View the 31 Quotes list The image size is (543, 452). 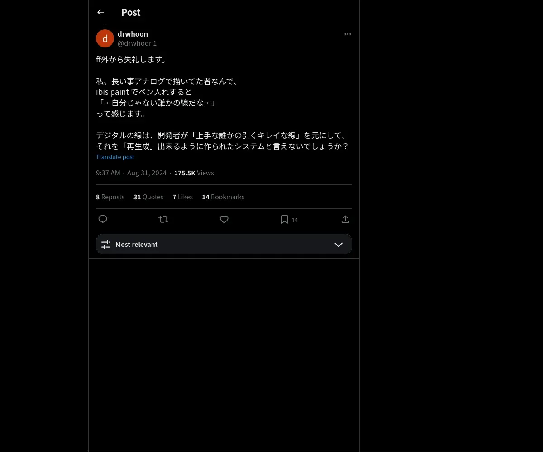point(148,197)
